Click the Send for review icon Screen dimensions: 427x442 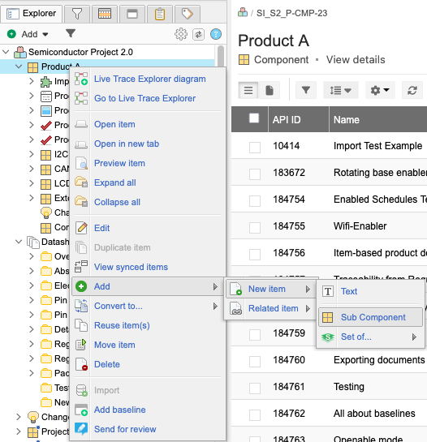click(81, 429)
